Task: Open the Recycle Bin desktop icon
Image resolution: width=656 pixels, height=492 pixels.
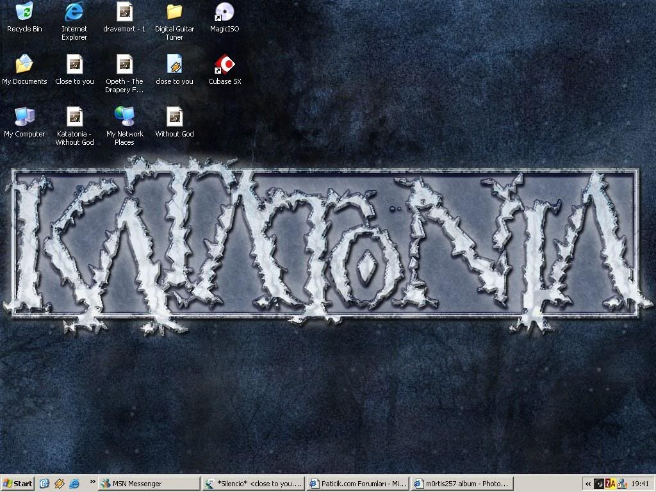Action: [x=24, y=12]
